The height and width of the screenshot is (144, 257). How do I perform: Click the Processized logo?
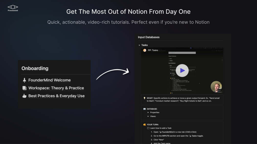click(x=13, y=8)
